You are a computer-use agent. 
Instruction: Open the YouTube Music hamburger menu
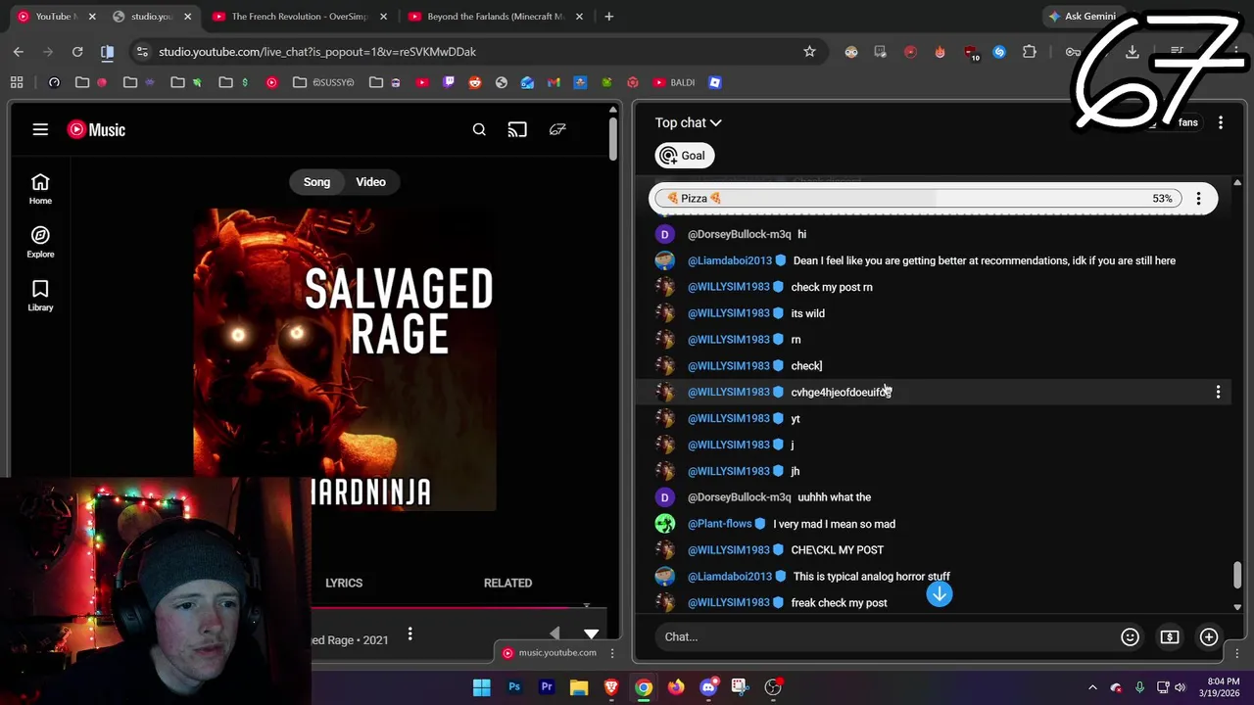click(x=40, y=129)
